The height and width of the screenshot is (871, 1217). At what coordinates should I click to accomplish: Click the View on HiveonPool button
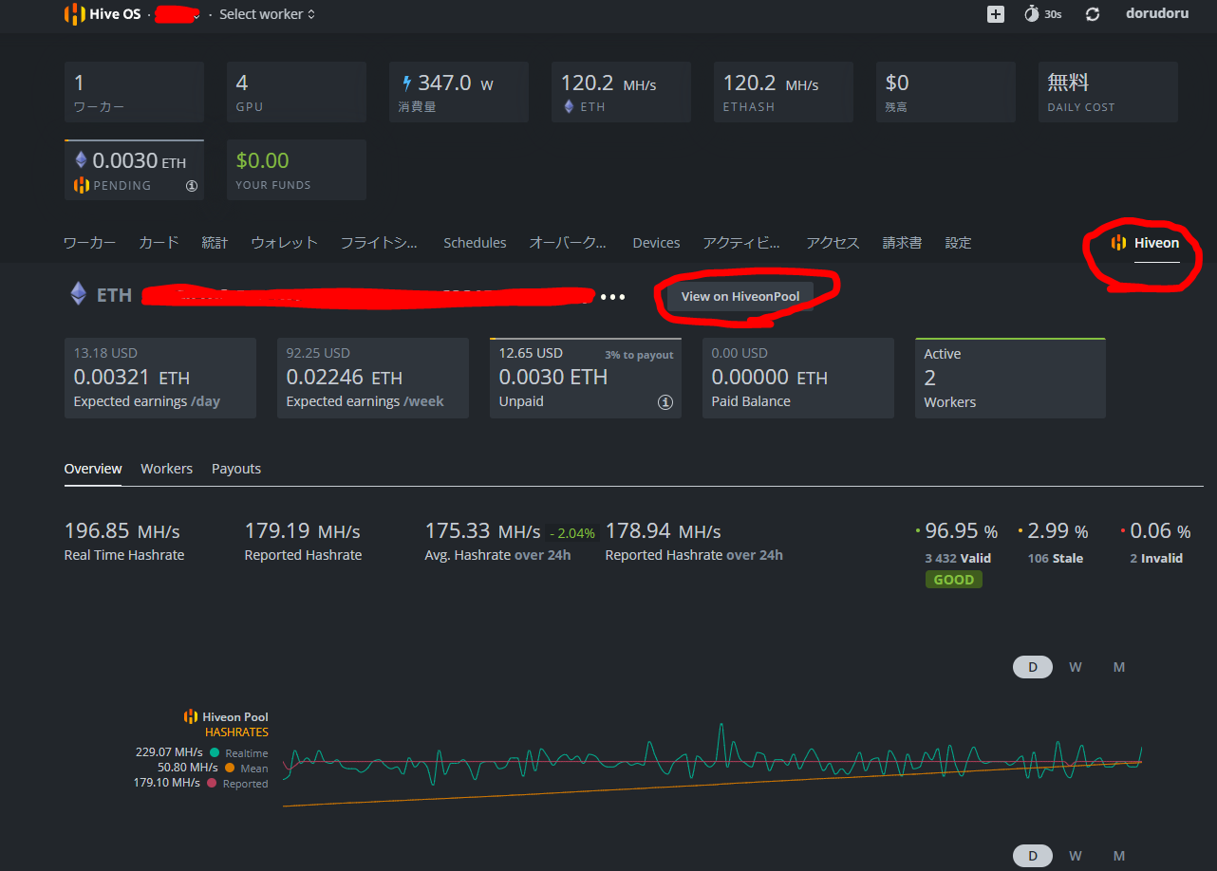740,296
